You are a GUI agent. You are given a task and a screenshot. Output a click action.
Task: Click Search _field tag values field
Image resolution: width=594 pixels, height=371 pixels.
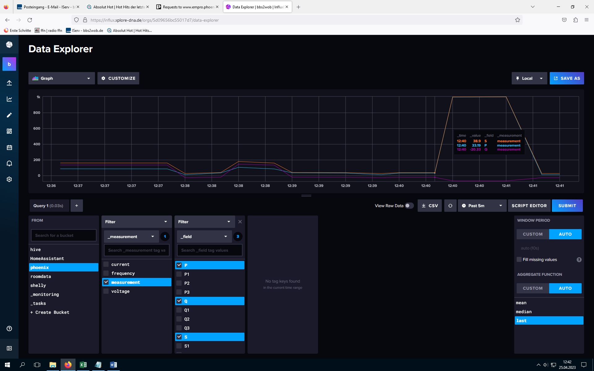point(209,250)
